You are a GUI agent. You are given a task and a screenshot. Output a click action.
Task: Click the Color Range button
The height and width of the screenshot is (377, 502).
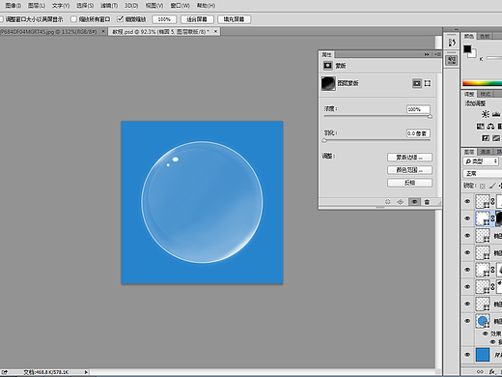[409, 170]
